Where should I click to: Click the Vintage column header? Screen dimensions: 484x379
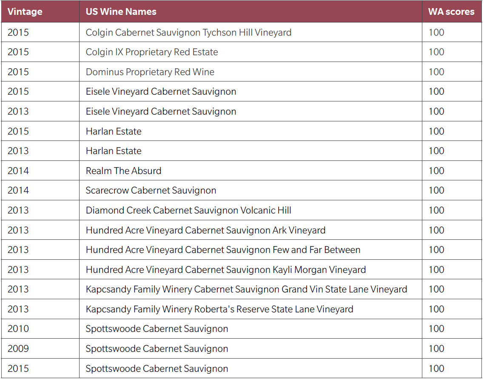(x=25, y=11)
